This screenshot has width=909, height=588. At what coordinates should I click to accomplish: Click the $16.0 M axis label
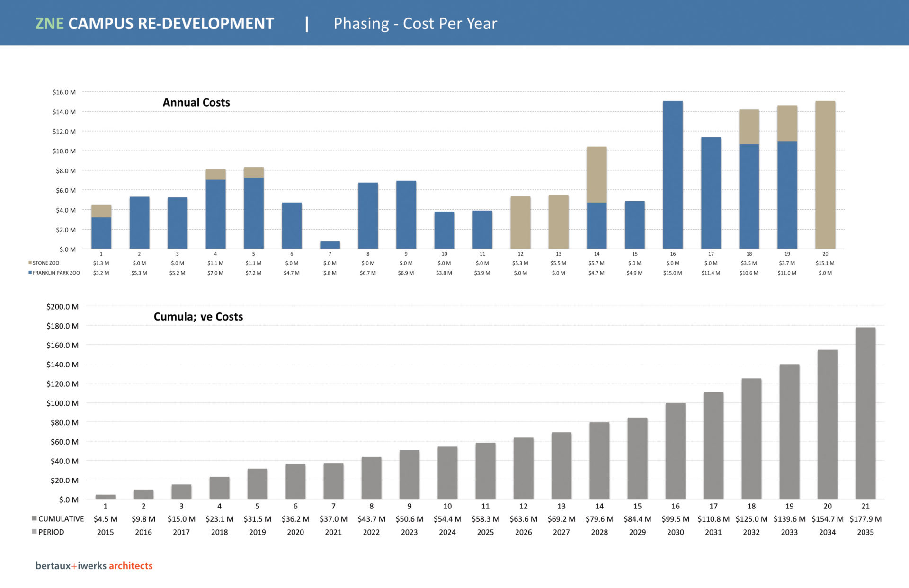coord(64,92)
